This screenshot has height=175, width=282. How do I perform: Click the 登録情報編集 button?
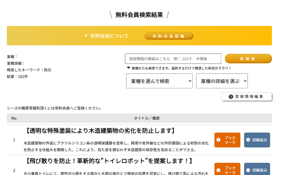point(246,97)
